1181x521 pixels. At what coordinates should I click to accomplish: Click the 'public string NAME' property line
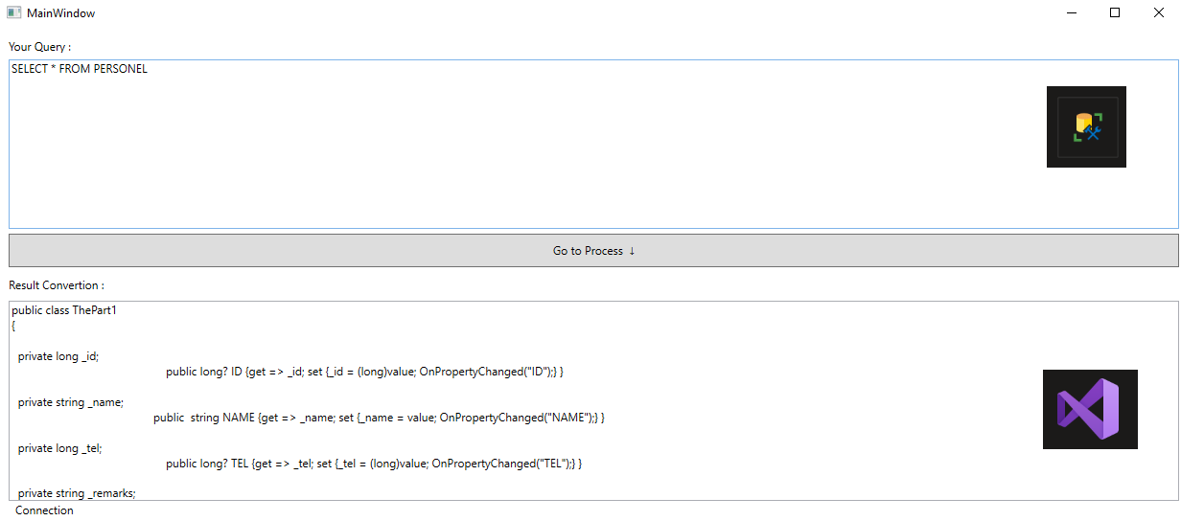click(379, 418)
